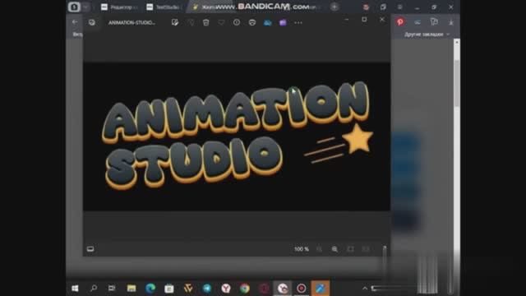Image resolution: width=526 pixels, height=296 pixels.
Task: Open the Windows Start menu
Action: 75,289
